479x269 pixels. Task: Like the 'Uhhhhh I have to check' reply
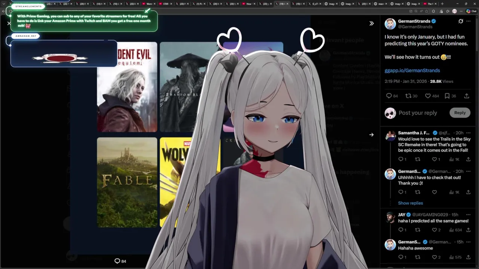tap(434, 192)
